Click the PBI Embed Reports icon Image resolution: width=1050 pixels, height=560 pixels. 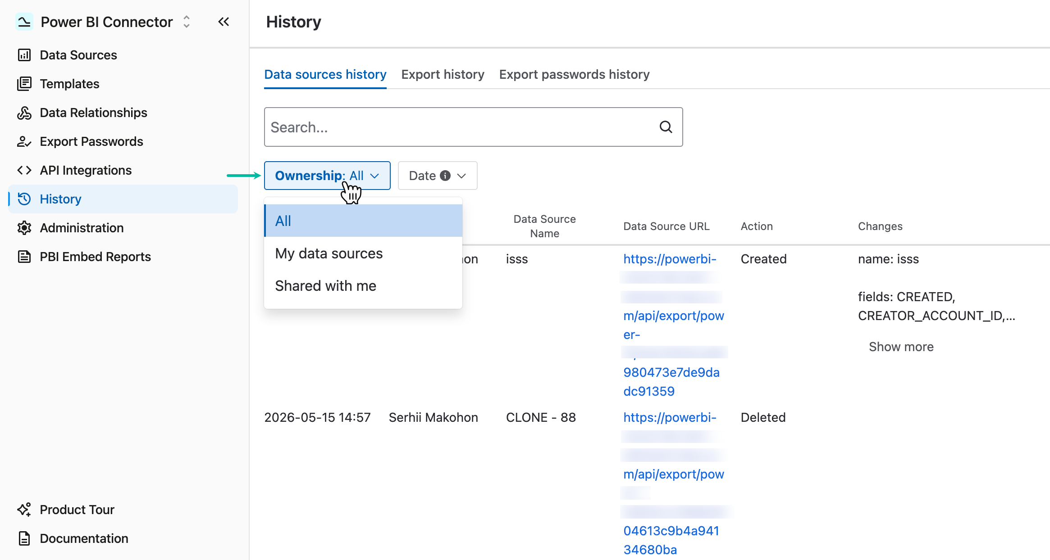[24, 257]
